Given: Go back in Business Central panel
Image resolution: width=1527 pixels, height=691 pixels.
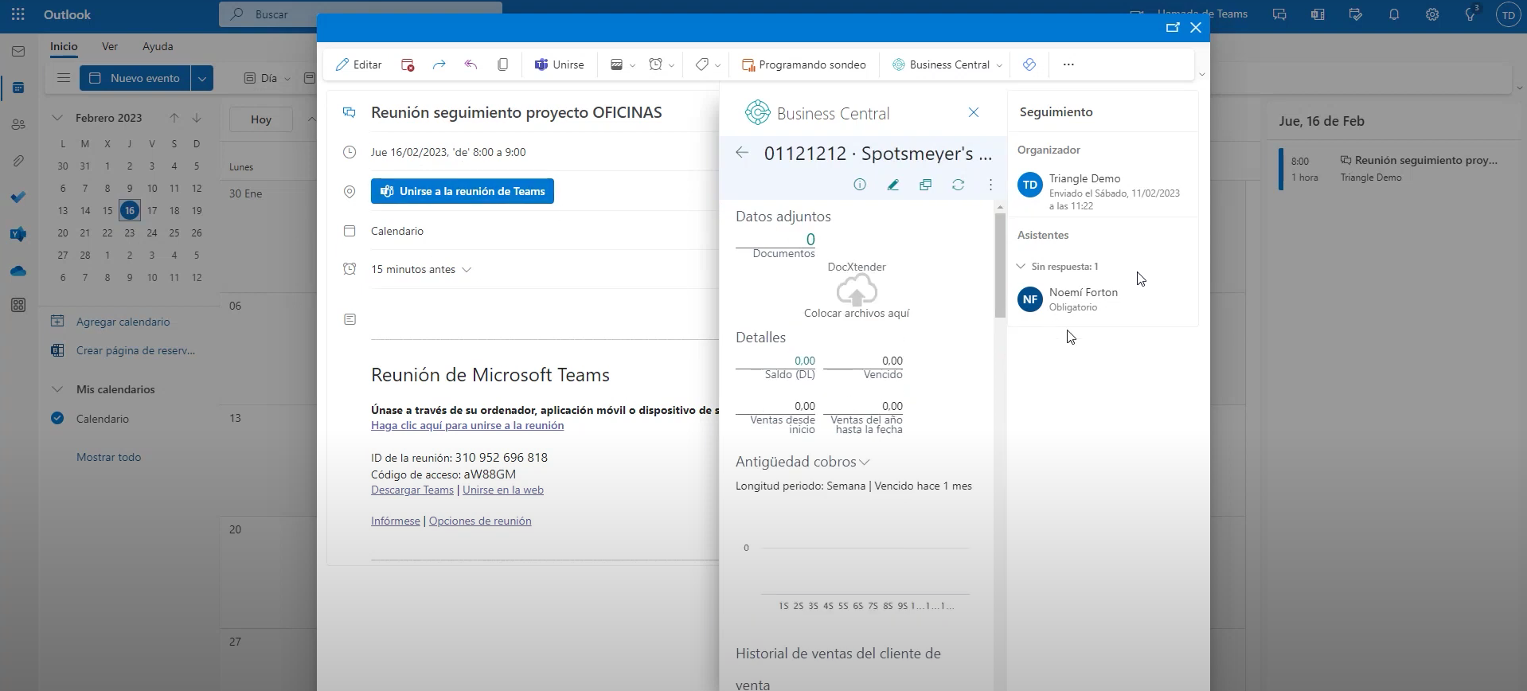Looking at the screenshot, I should click(742, 153).
